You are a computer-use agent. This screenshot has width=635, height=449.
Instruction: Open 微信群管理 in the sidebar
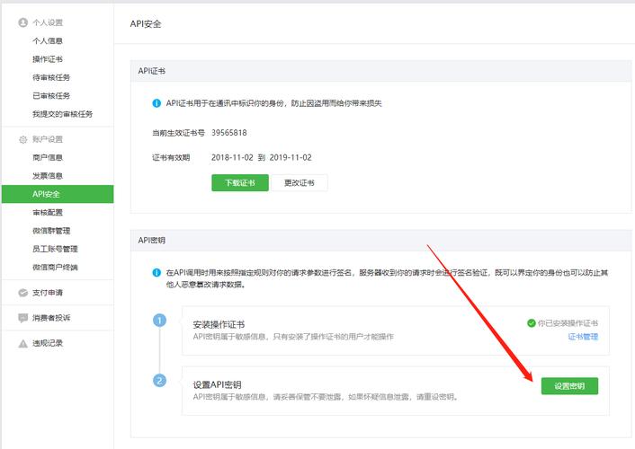(51, 231)
